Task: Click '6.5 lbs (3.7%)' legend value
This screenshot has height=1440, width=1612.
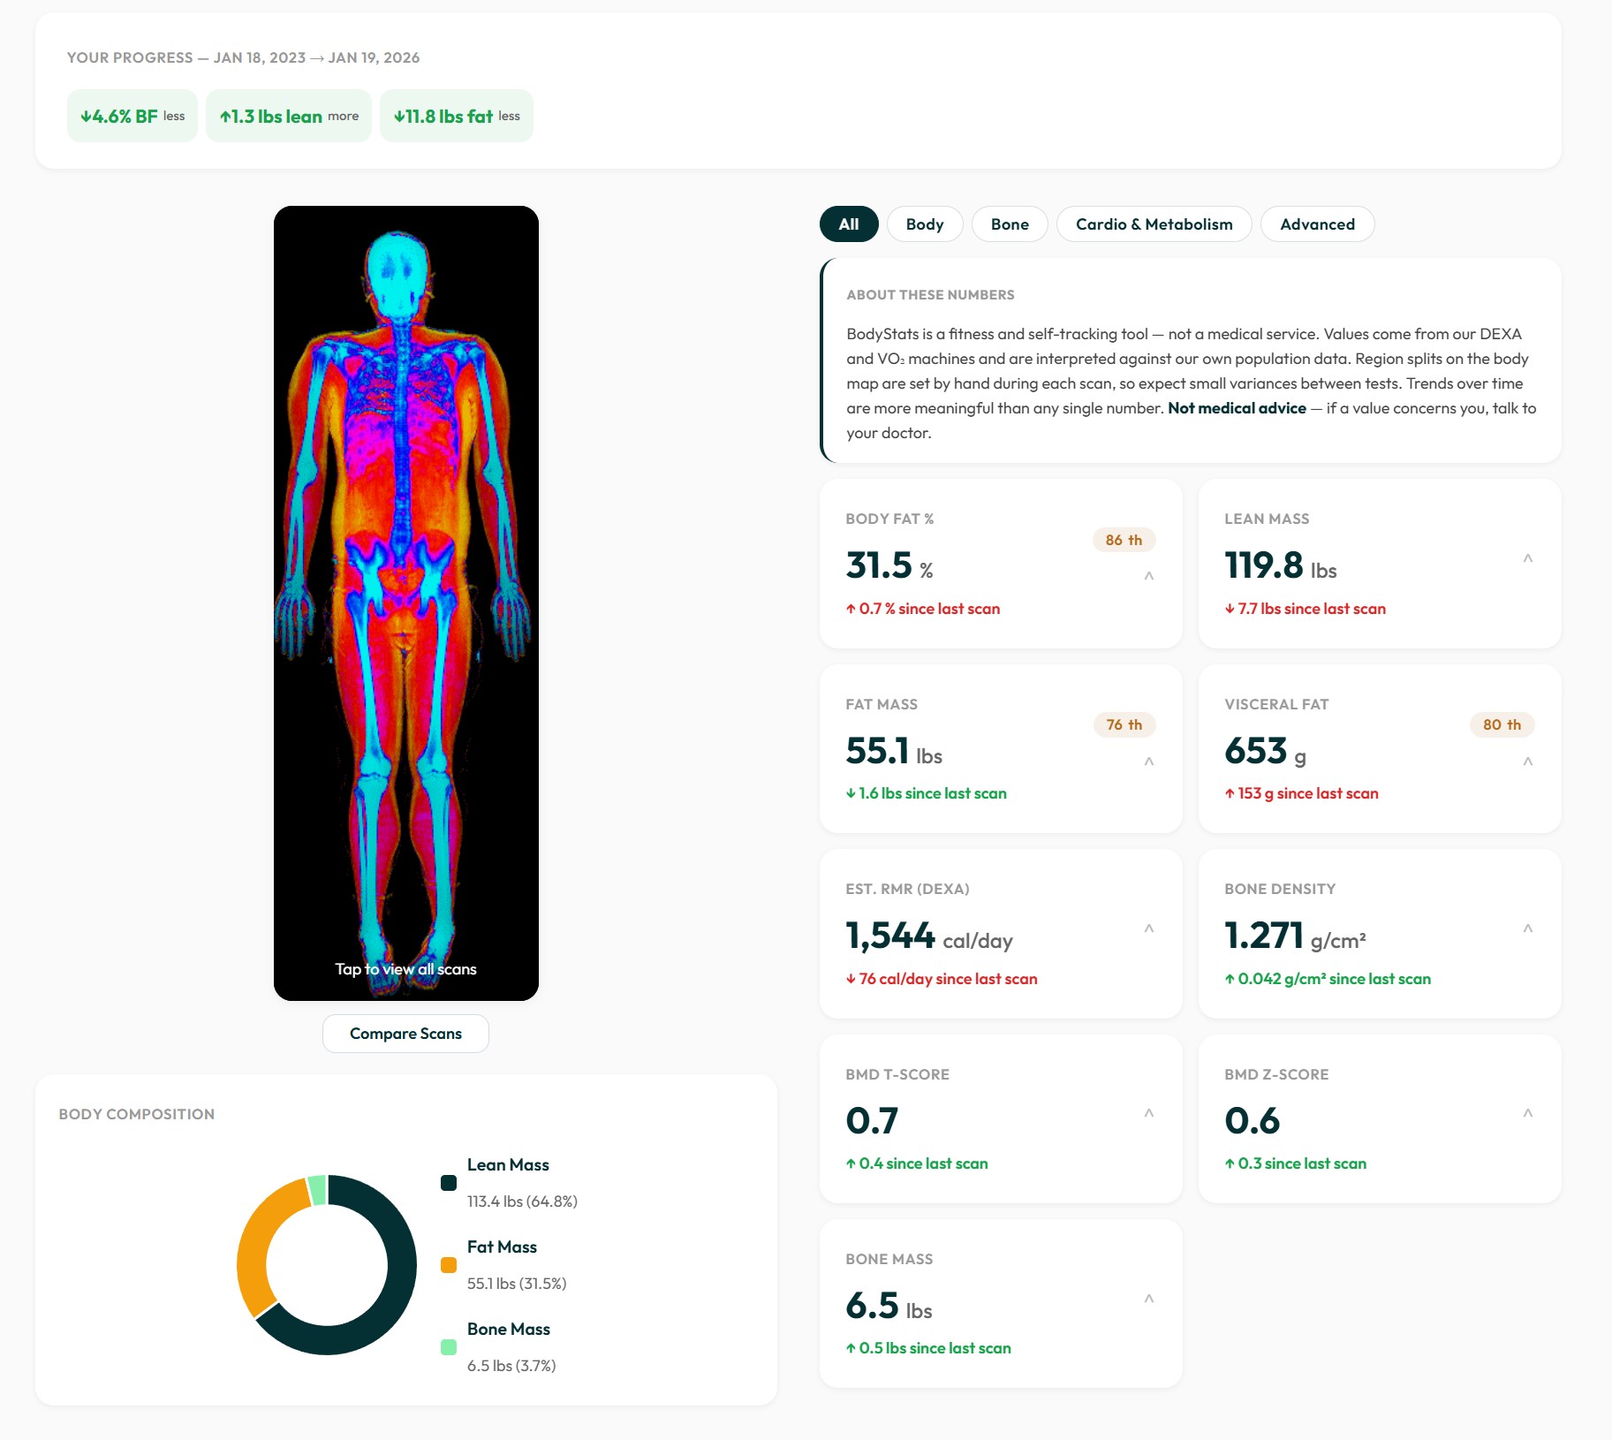Action: click(511, 1366)
